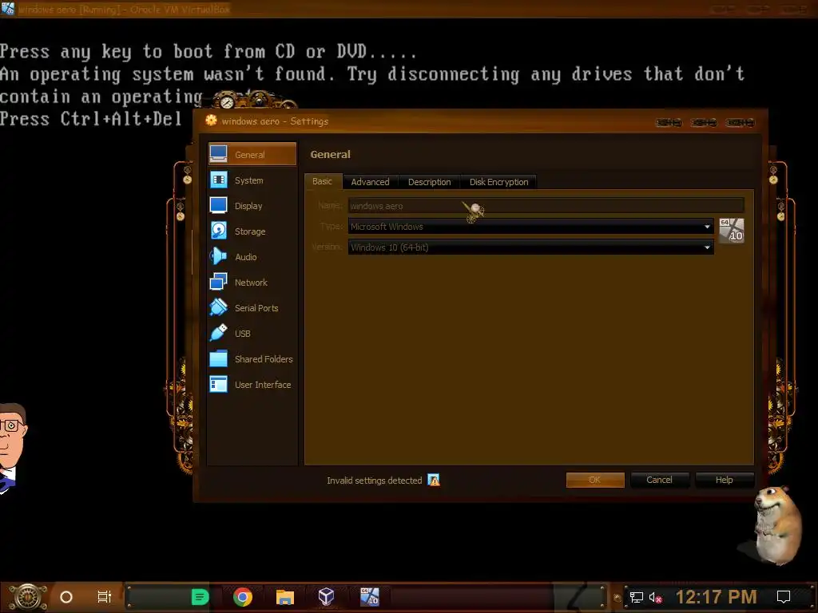The image size is (818, 613).
Task: Confirm settings with the OK button
Action: pyautogui.click(x=595, y=480)
